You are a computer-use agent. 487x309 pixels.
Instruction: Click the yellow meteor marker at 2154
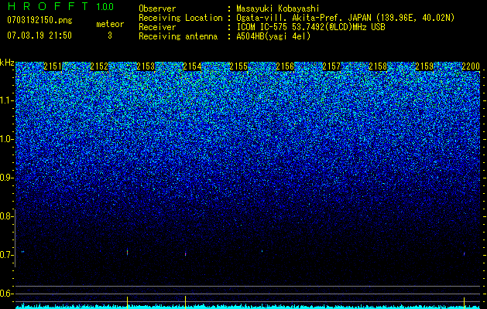[185, 302]
